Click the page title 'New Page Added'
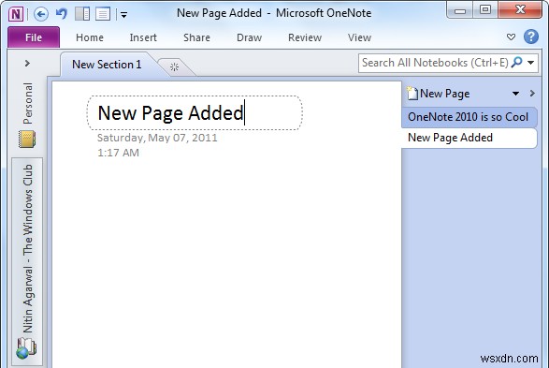Image resolution: width=549 pixels, height=368 pixels. 171,113
